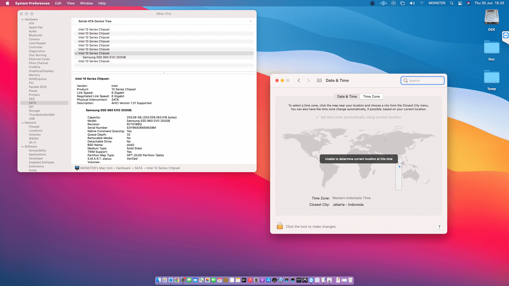Open Control Center in menu bar

460,3
